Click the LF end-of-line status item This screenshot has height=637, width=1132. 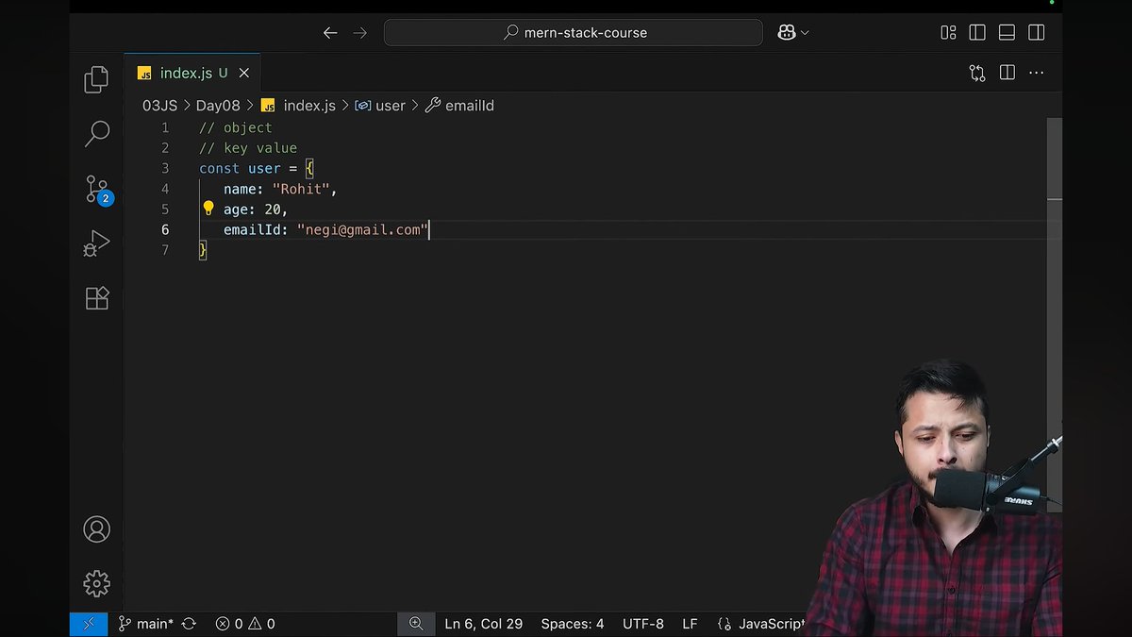tap(690, 624)
